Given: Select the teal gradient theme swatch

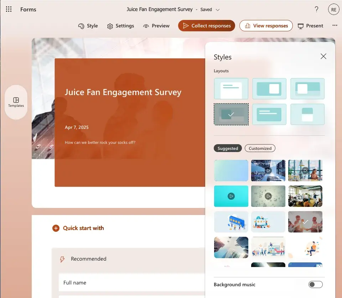Looking at the screenshot, I should [231, 171].
